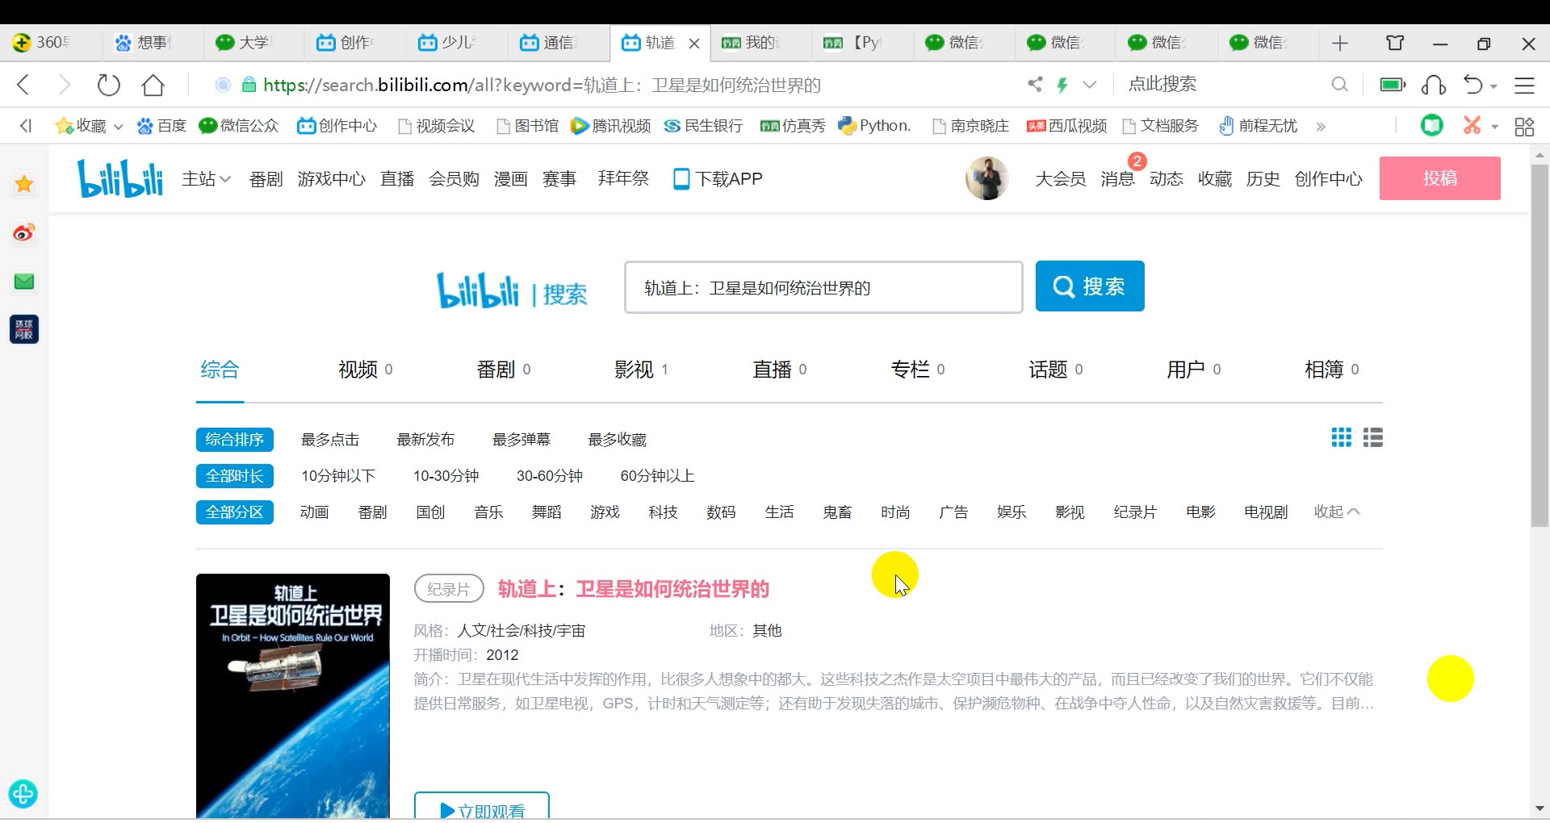Open title link 轨道上:卫星是如何统治世界的
The height and width of the screenshot is (823, 1550).
(633, 589)
